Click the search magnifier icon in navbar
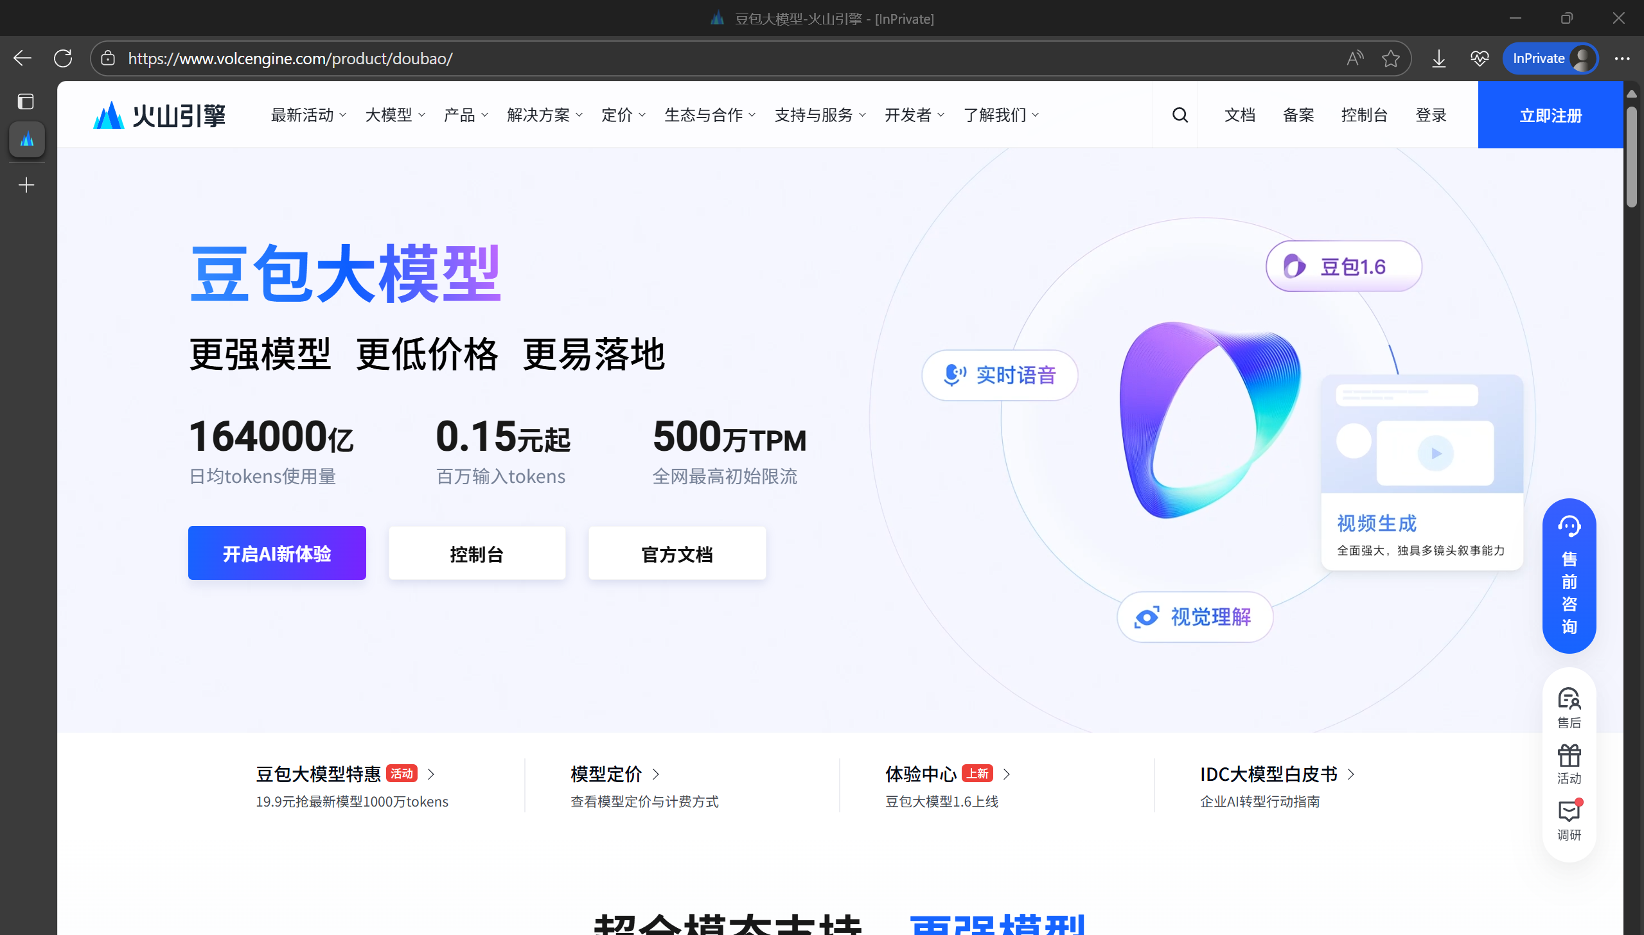This screenshot has width=1644, height=935. 1180,116
